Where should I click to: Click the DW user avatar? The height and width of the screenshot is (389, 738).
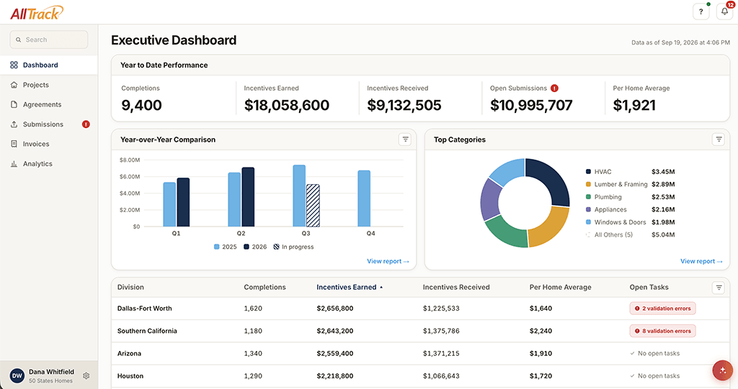pyautogui.click(x=17, y=376)
